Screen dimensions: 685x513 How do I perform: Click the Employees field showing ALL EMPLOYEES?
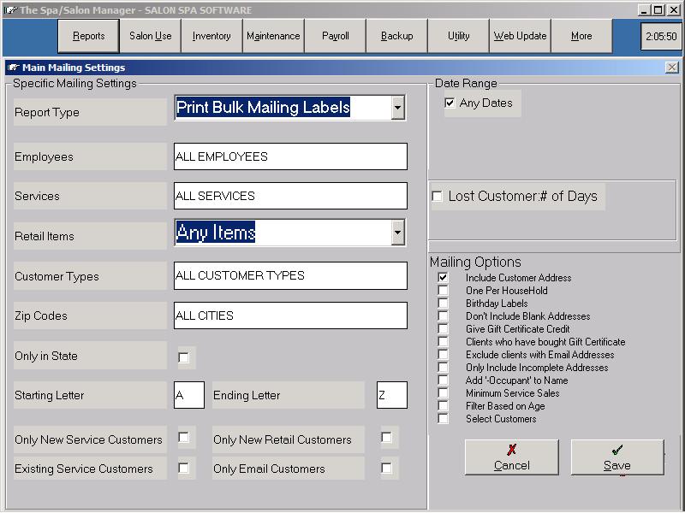click(x=290, y=156)
